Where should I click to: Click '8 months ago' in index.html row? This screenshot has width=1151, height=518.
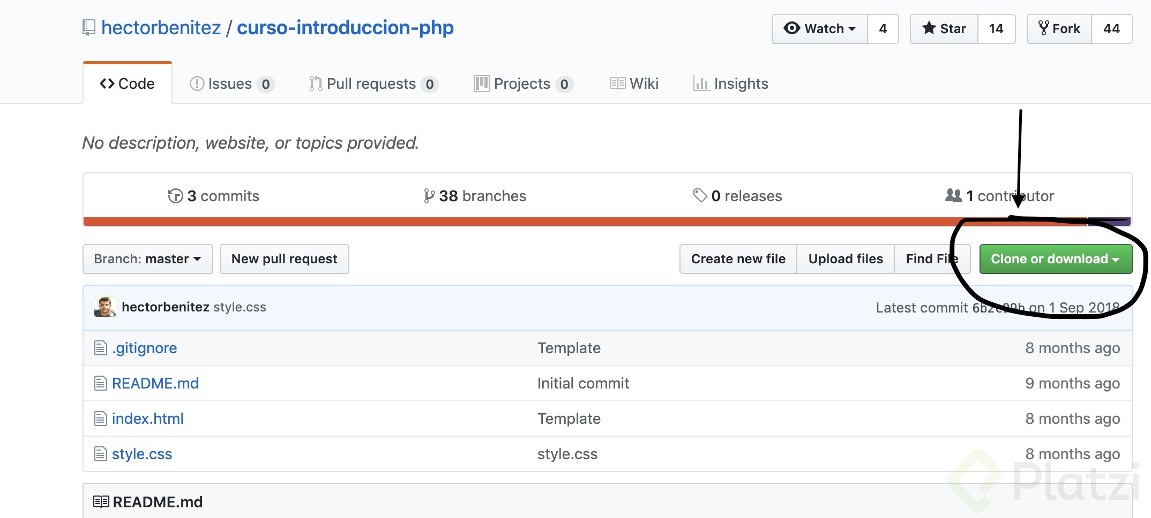click(1073, 418)
